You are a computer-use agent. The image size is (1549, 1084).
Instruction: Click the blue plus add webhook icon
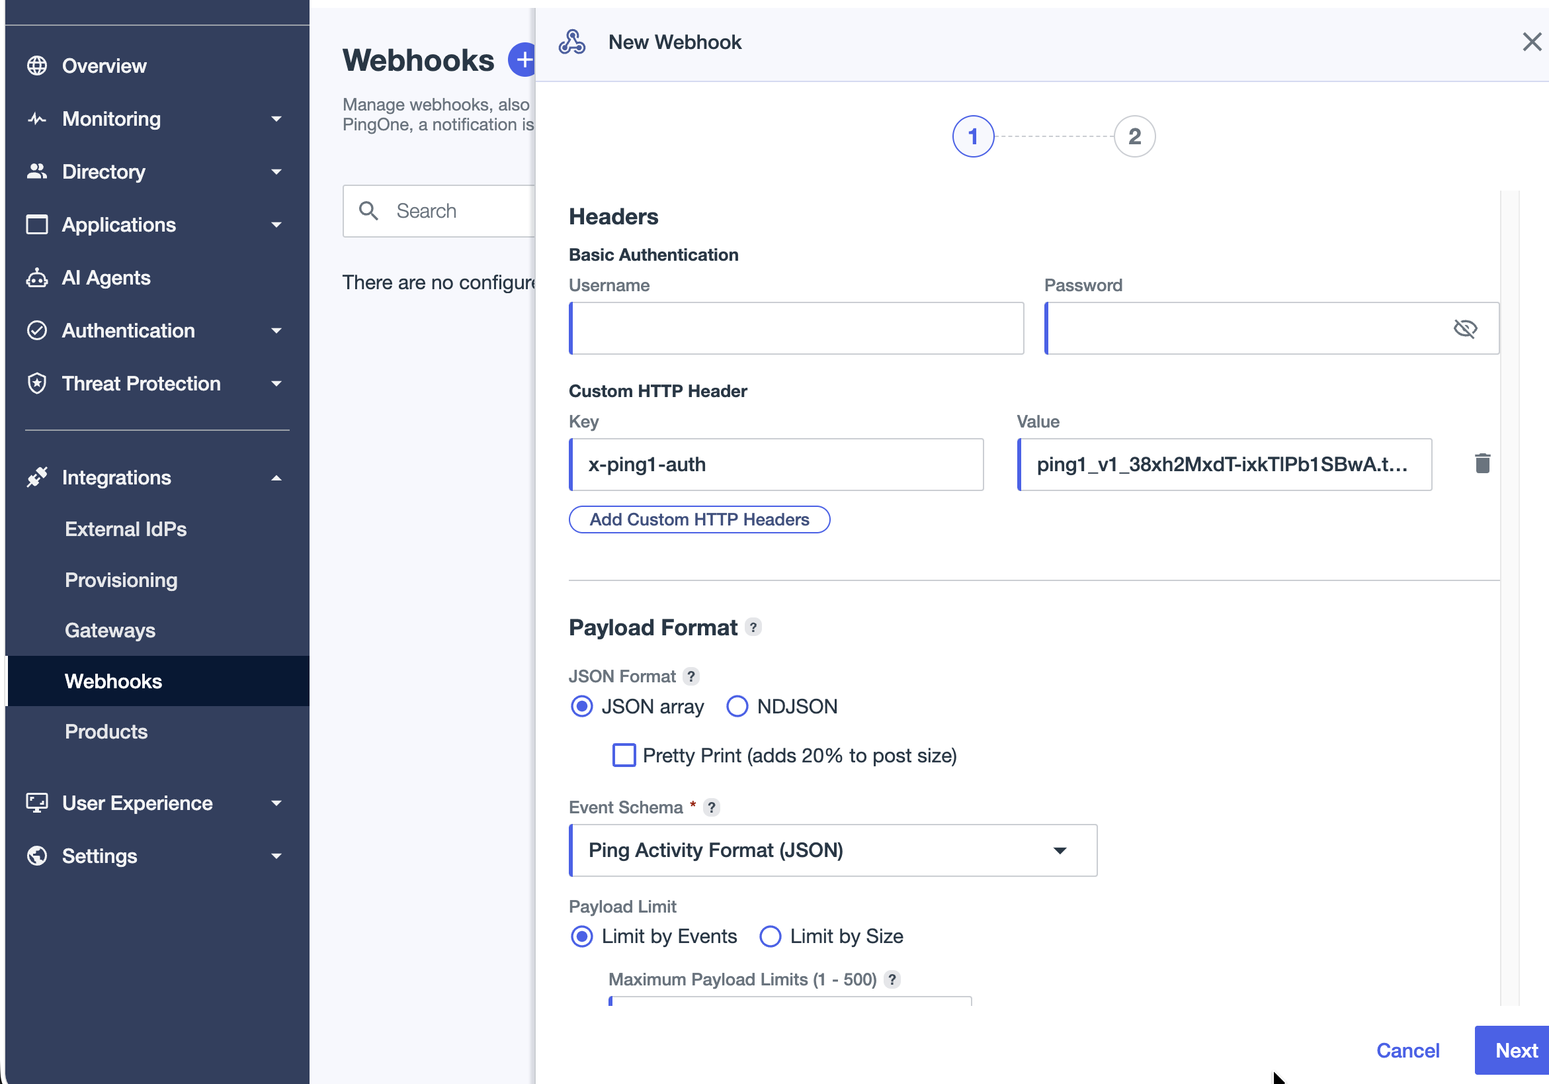click(523, 60)
